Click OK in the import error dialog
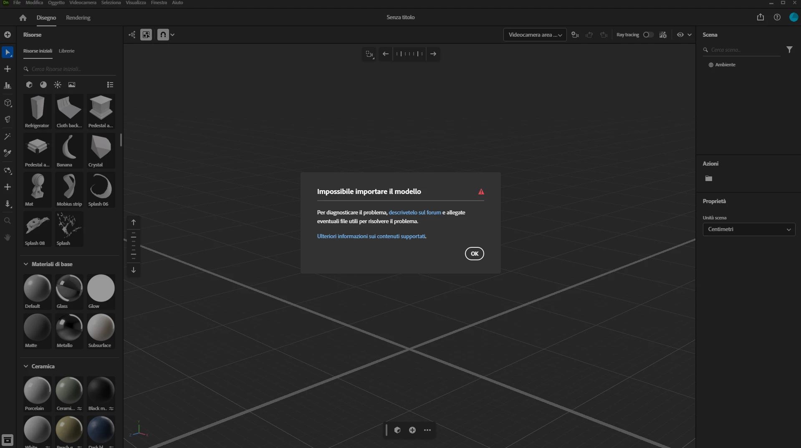Screen dimensions: 801x448 (474, 254)
